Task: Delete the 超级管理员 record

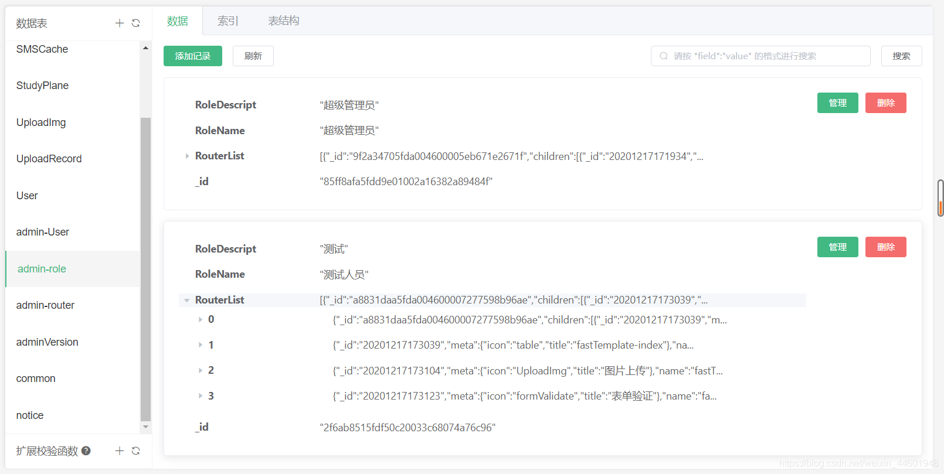Action: pyautogui.click(x=886, y=103)
